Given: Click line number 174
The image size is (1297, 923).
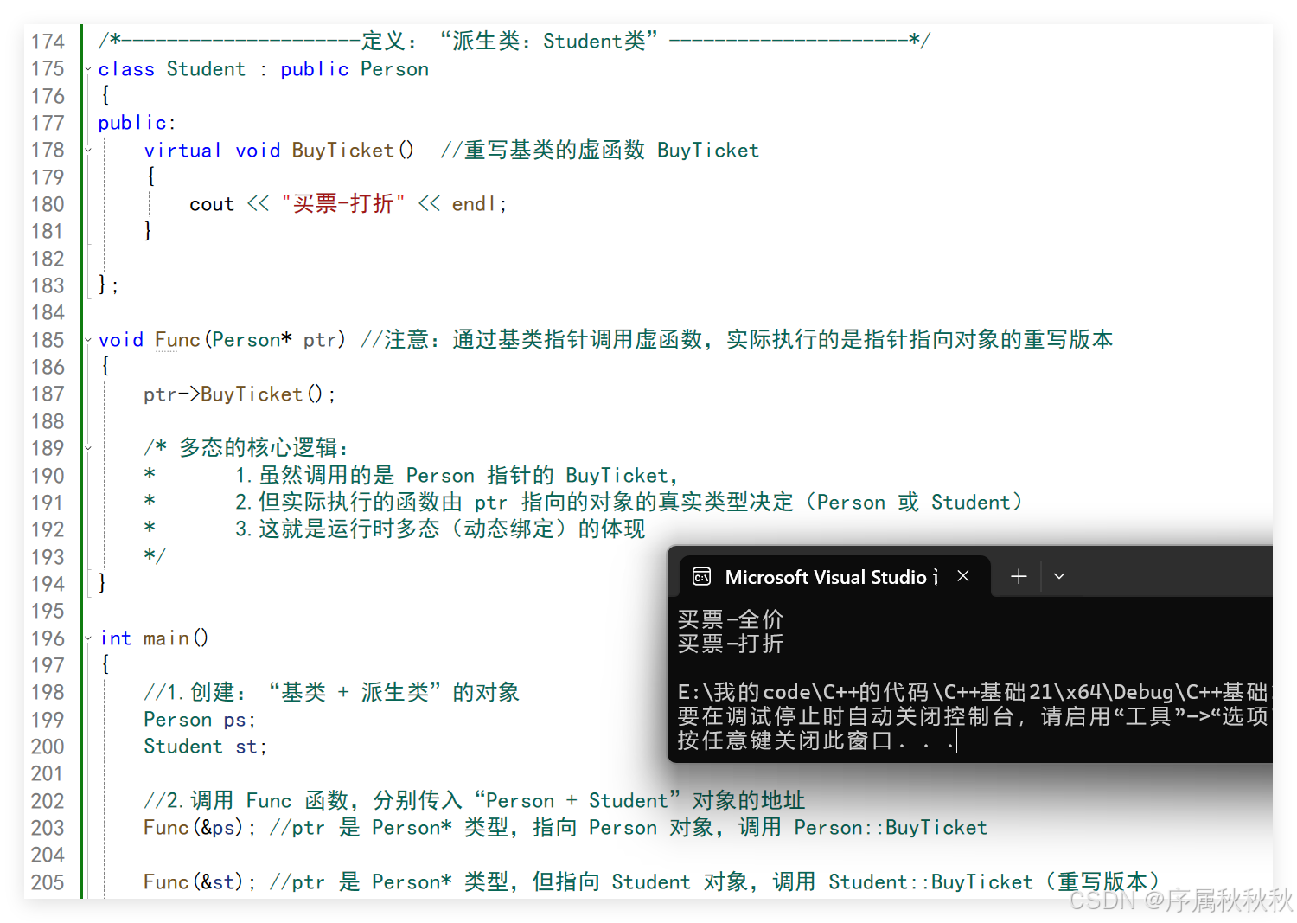Looking at the screenshot, I should pyautogui.click(x=48, y=42).
